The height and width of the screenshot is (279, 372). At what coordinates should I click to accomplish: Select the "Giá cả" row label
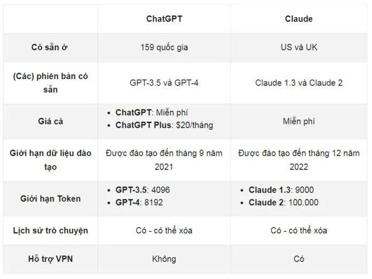point(51,121)
